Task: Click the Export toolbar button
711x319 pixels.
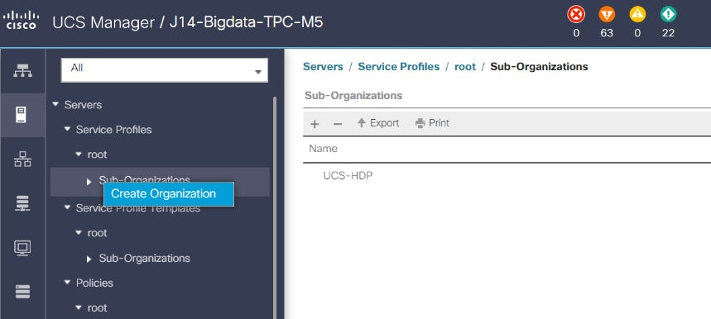Action: tap(378, 123)
